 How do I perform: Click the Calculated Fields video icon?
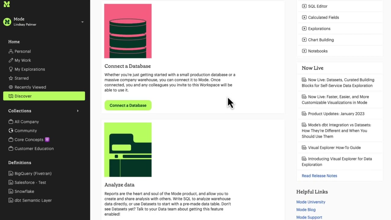point(304,17)
